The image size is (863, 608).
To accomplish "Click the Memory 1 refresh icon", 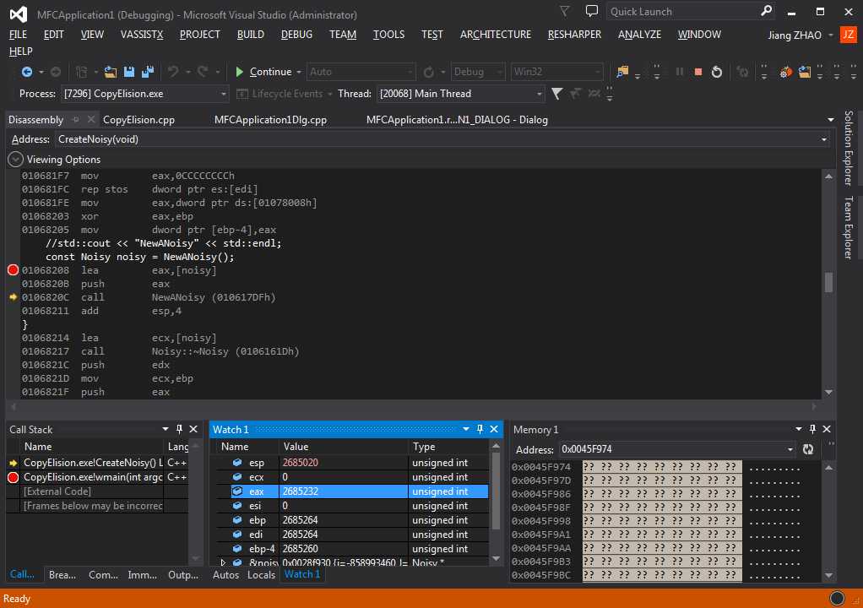I will click(x=808, y=450).
